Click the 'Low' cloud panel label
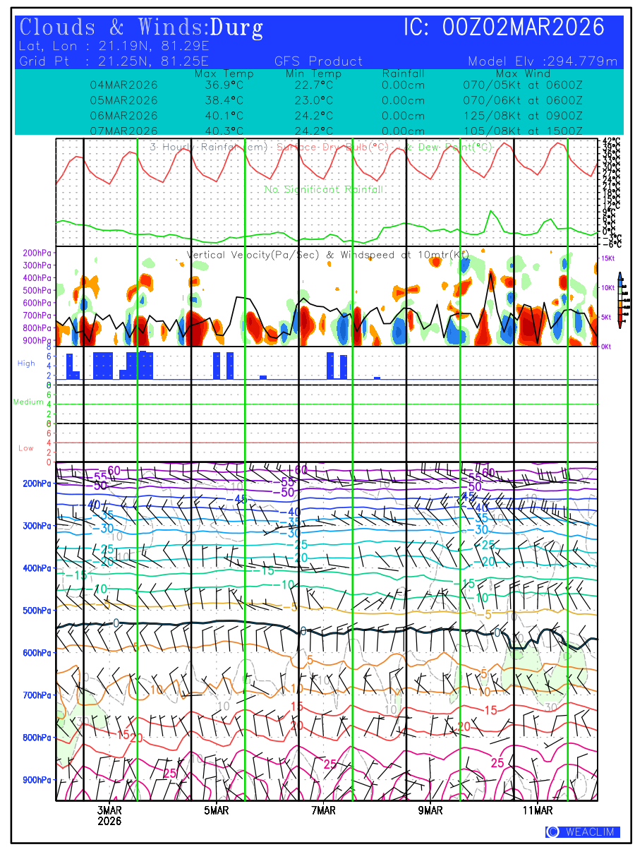Screen dimensions: 635x847 coord(26,448)
